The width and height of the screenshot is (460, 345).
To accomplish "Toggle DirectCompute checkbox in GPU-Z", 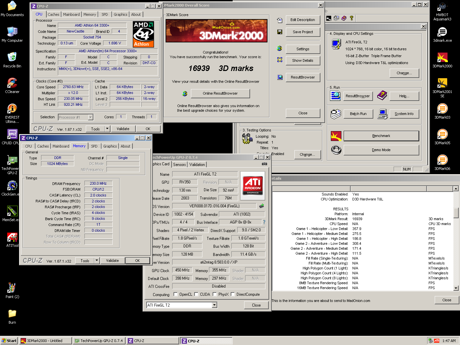I will (233, 294).
